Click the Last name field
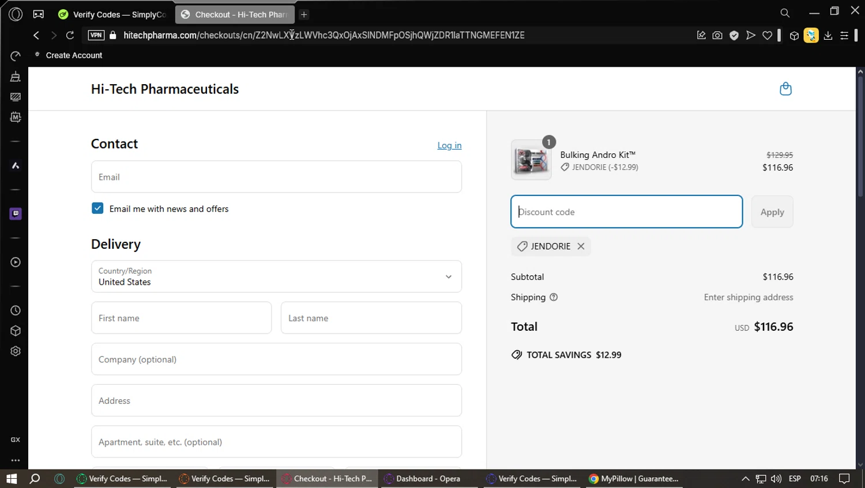The image size is (865, 488). [x=371, y=318]
